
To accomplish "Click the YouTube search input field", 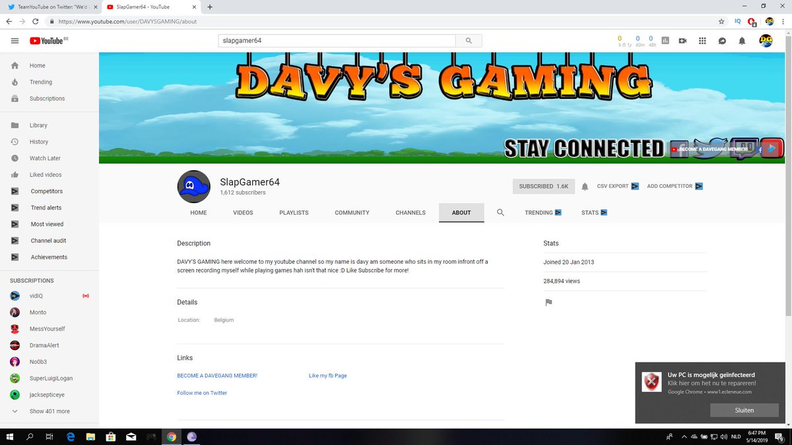I will 337,41.
